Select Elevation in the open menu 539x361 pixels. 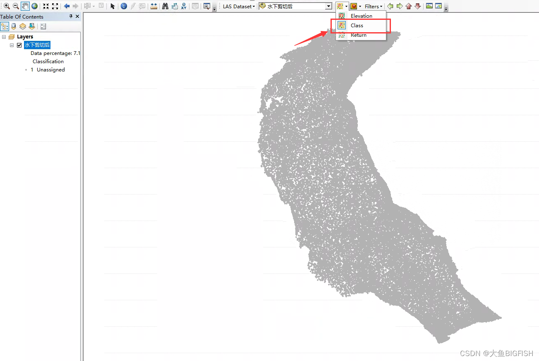pyautogui.click(x=361, y=15)
